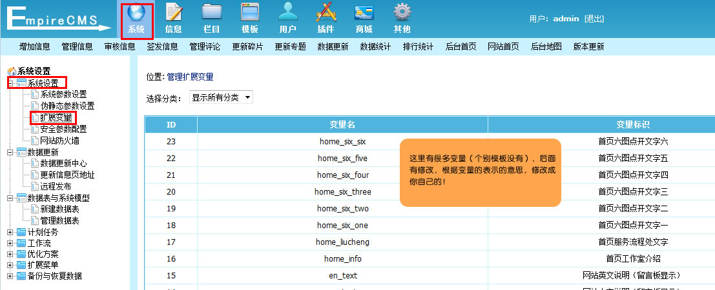Open the 管理扩展变量 breadcrumb link
Viewport: 715px width, 290px height.
190,77
